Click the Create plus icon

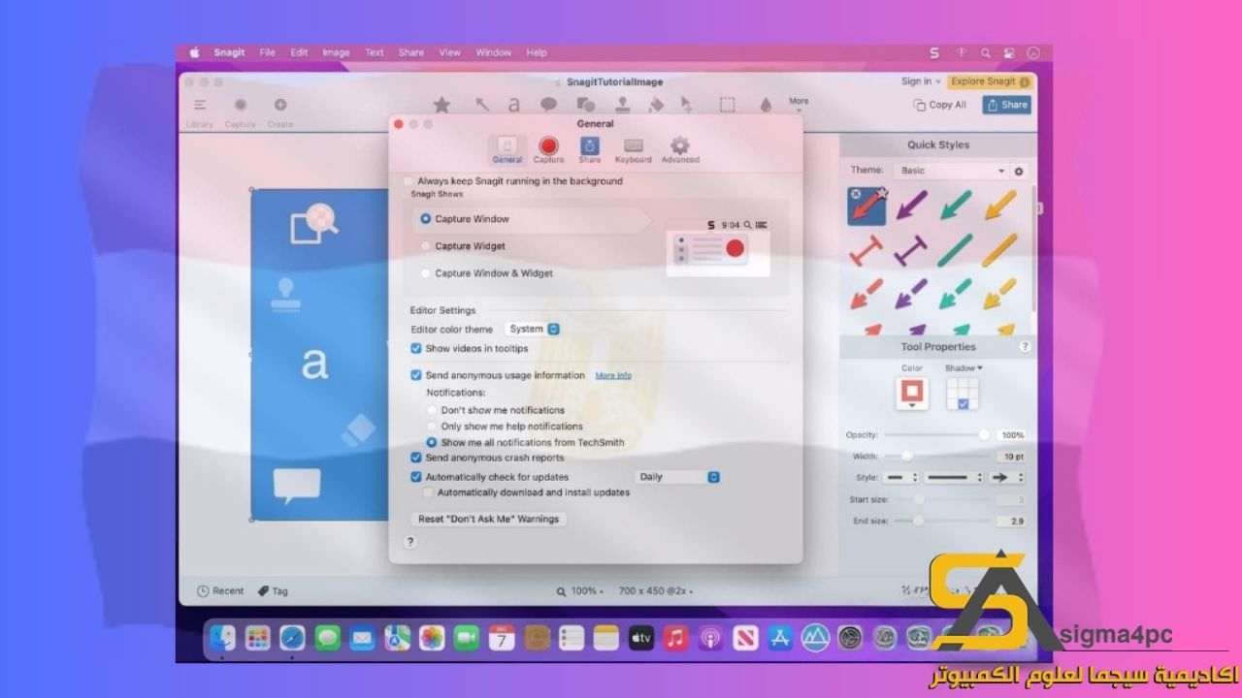(279, 105)
